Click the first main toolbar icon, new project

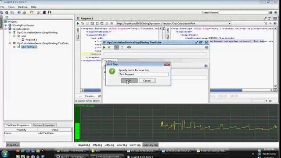point(1,12)
